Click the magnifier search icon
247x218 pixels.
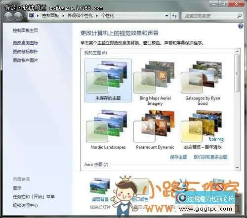click(x=240, y=16)
